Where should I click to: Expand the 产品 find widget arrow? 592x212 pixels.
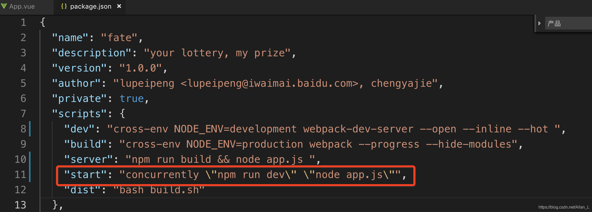[x=539, y=23]
